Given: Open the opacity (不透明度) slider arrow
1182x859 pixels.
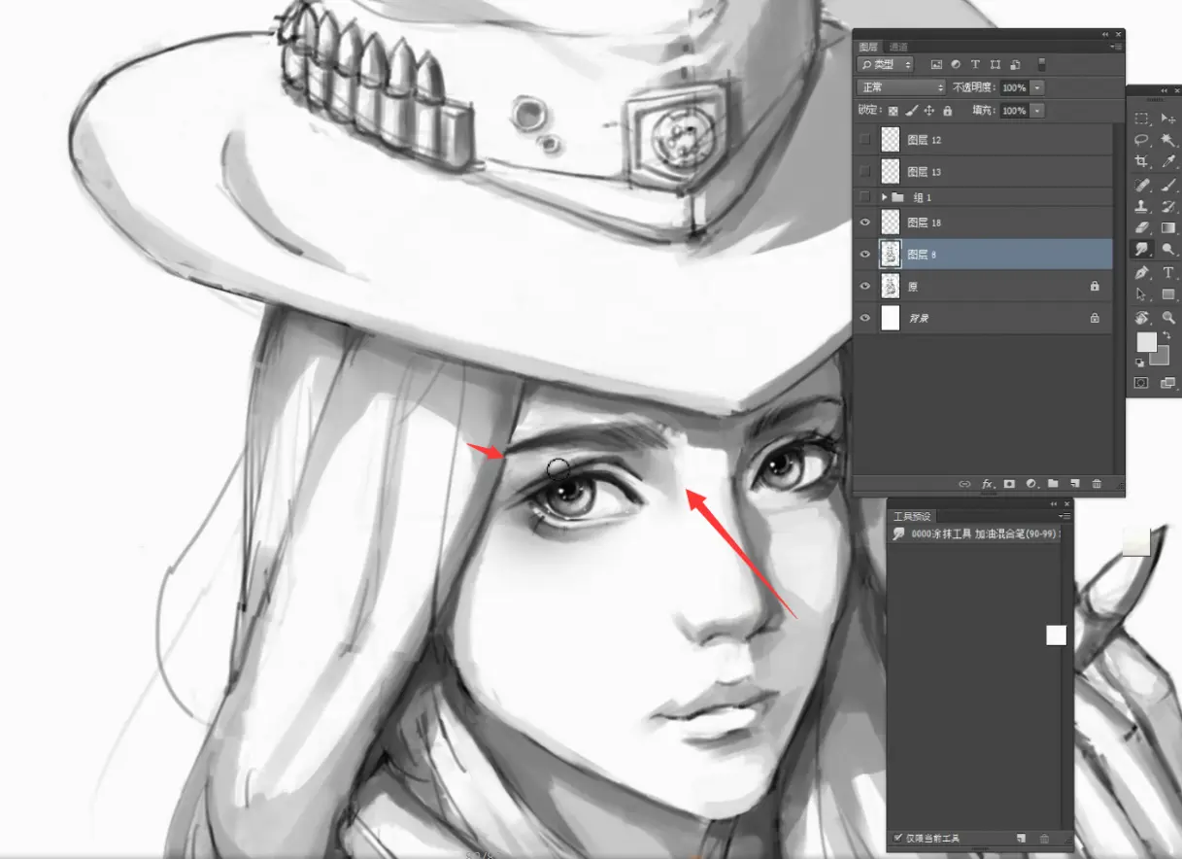Looking at the screenshot, I should [x=1037, y=87].
